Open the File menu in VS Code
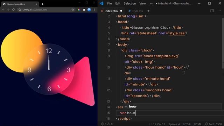The height and width of the screenshot is (126, 224). (x=110, y=3)
